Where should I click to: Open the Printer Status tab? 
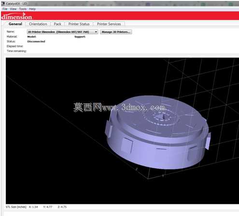(79, 24)
